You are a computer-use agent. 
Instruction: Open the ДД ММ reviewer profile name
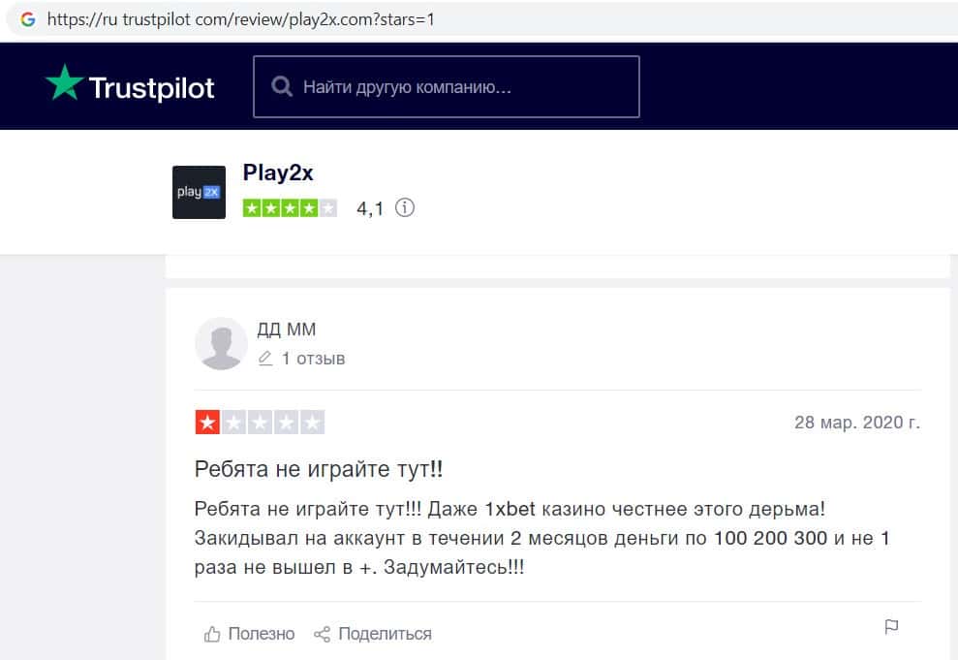click(x=287, y=330)
